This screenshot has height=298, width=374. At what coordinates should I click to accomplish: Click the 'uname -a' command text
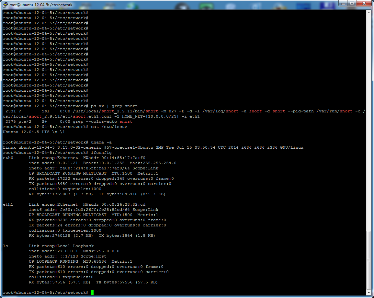coord(101,142)
